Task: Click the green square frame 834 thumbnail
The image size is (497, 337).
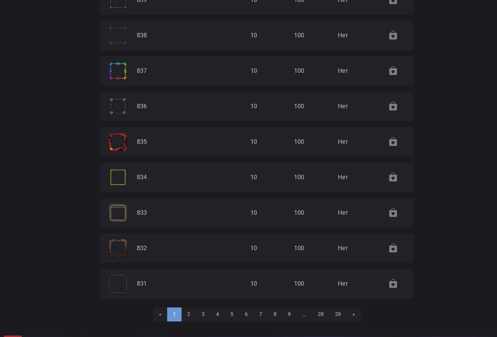Action: (118, 177)
